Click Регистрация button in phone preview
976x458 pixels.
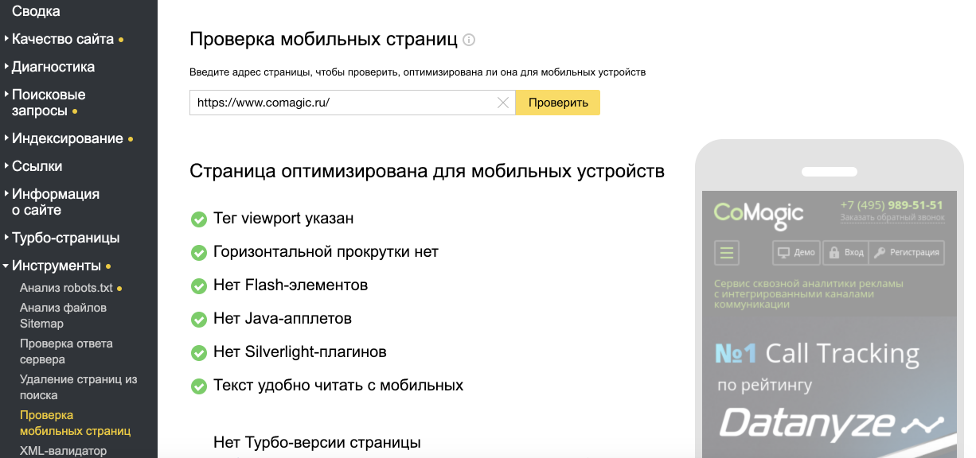(906, 253)
